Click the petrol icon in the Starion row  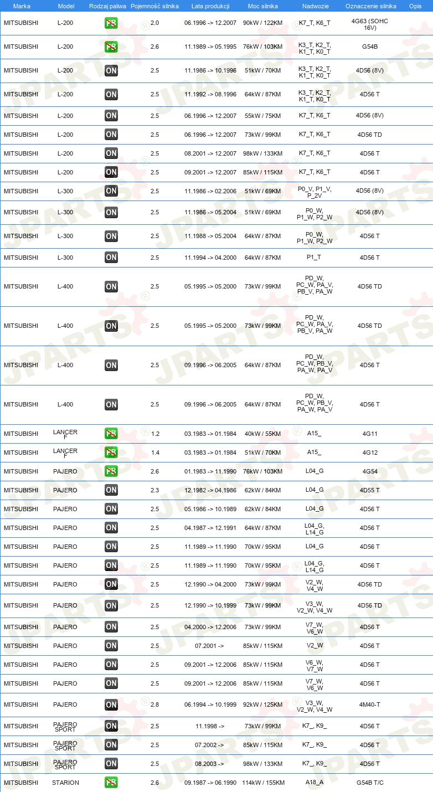(x=111, y=783)
